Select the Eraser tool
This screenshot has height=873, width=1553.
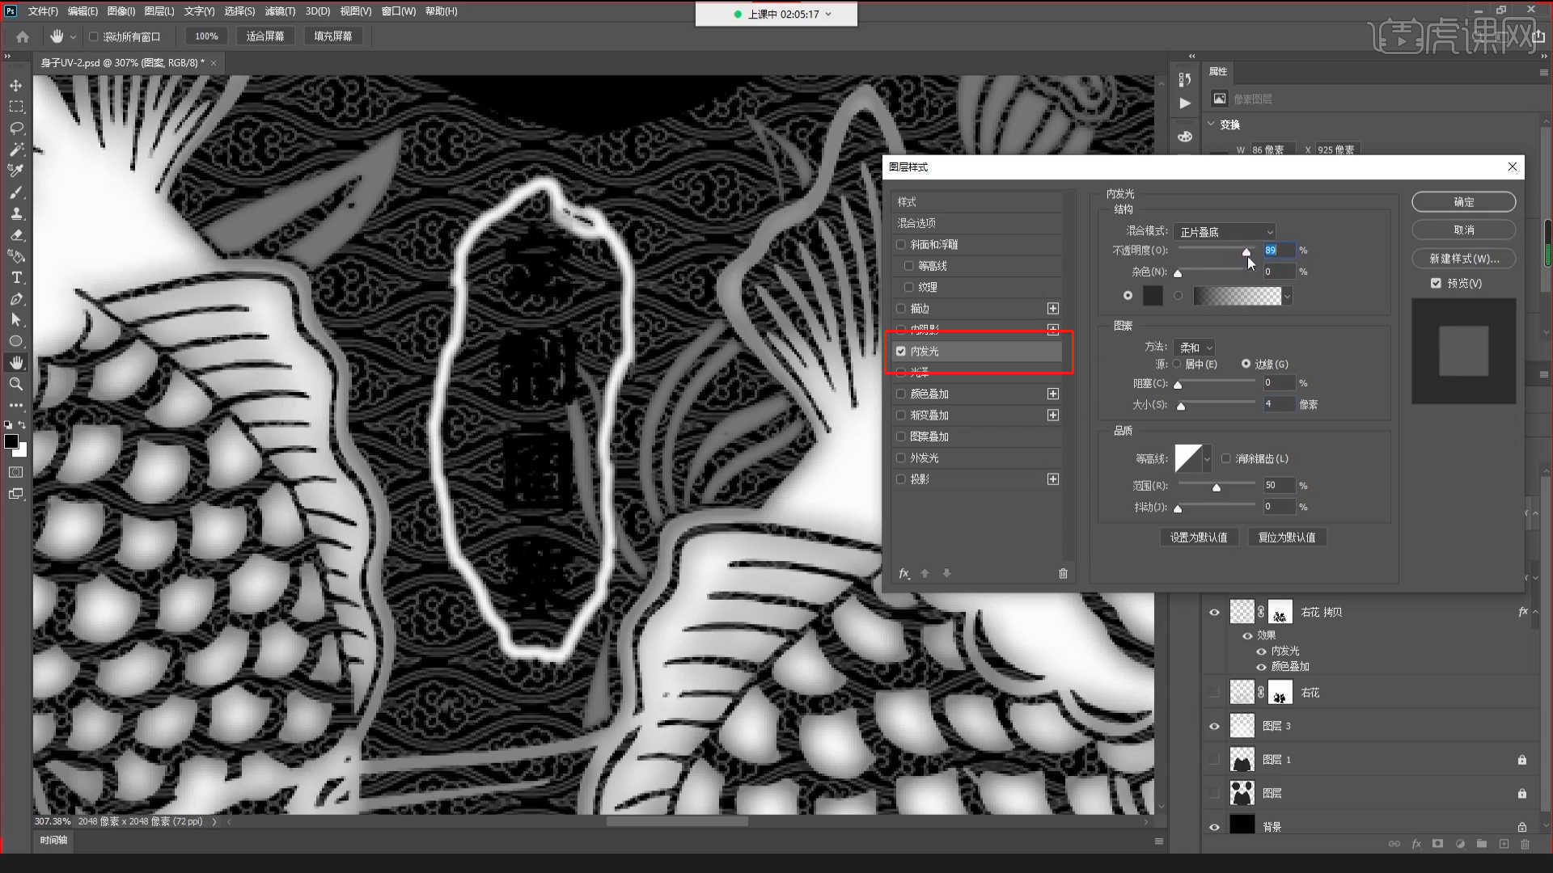pos(16,235)
